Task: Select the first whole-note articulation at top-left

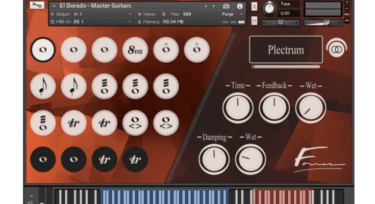Action: point(43,50)
